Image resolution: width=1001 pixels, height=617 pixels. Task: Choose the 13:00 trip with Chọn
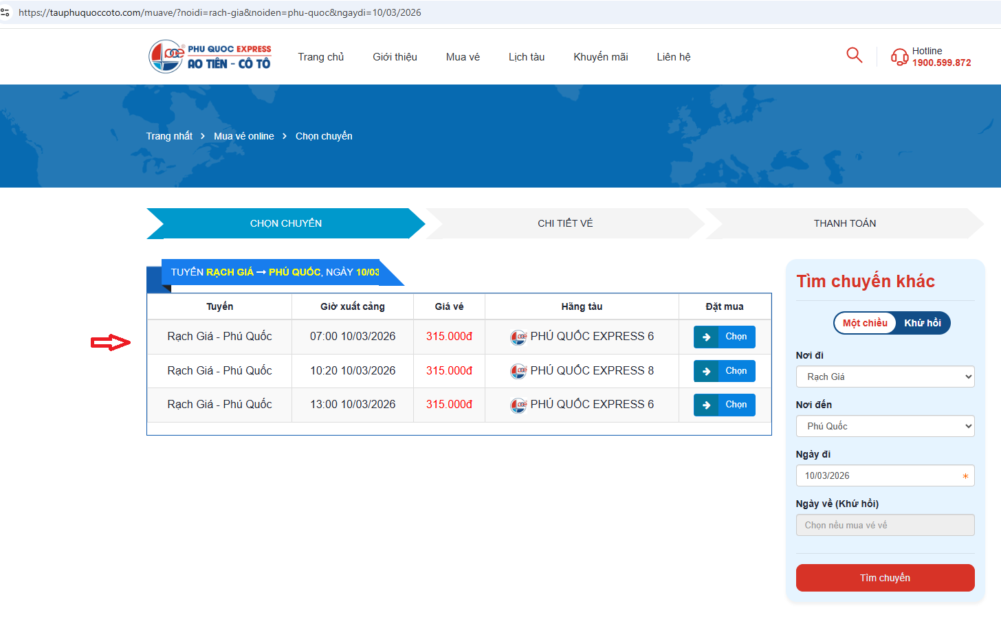click(736, 405)
